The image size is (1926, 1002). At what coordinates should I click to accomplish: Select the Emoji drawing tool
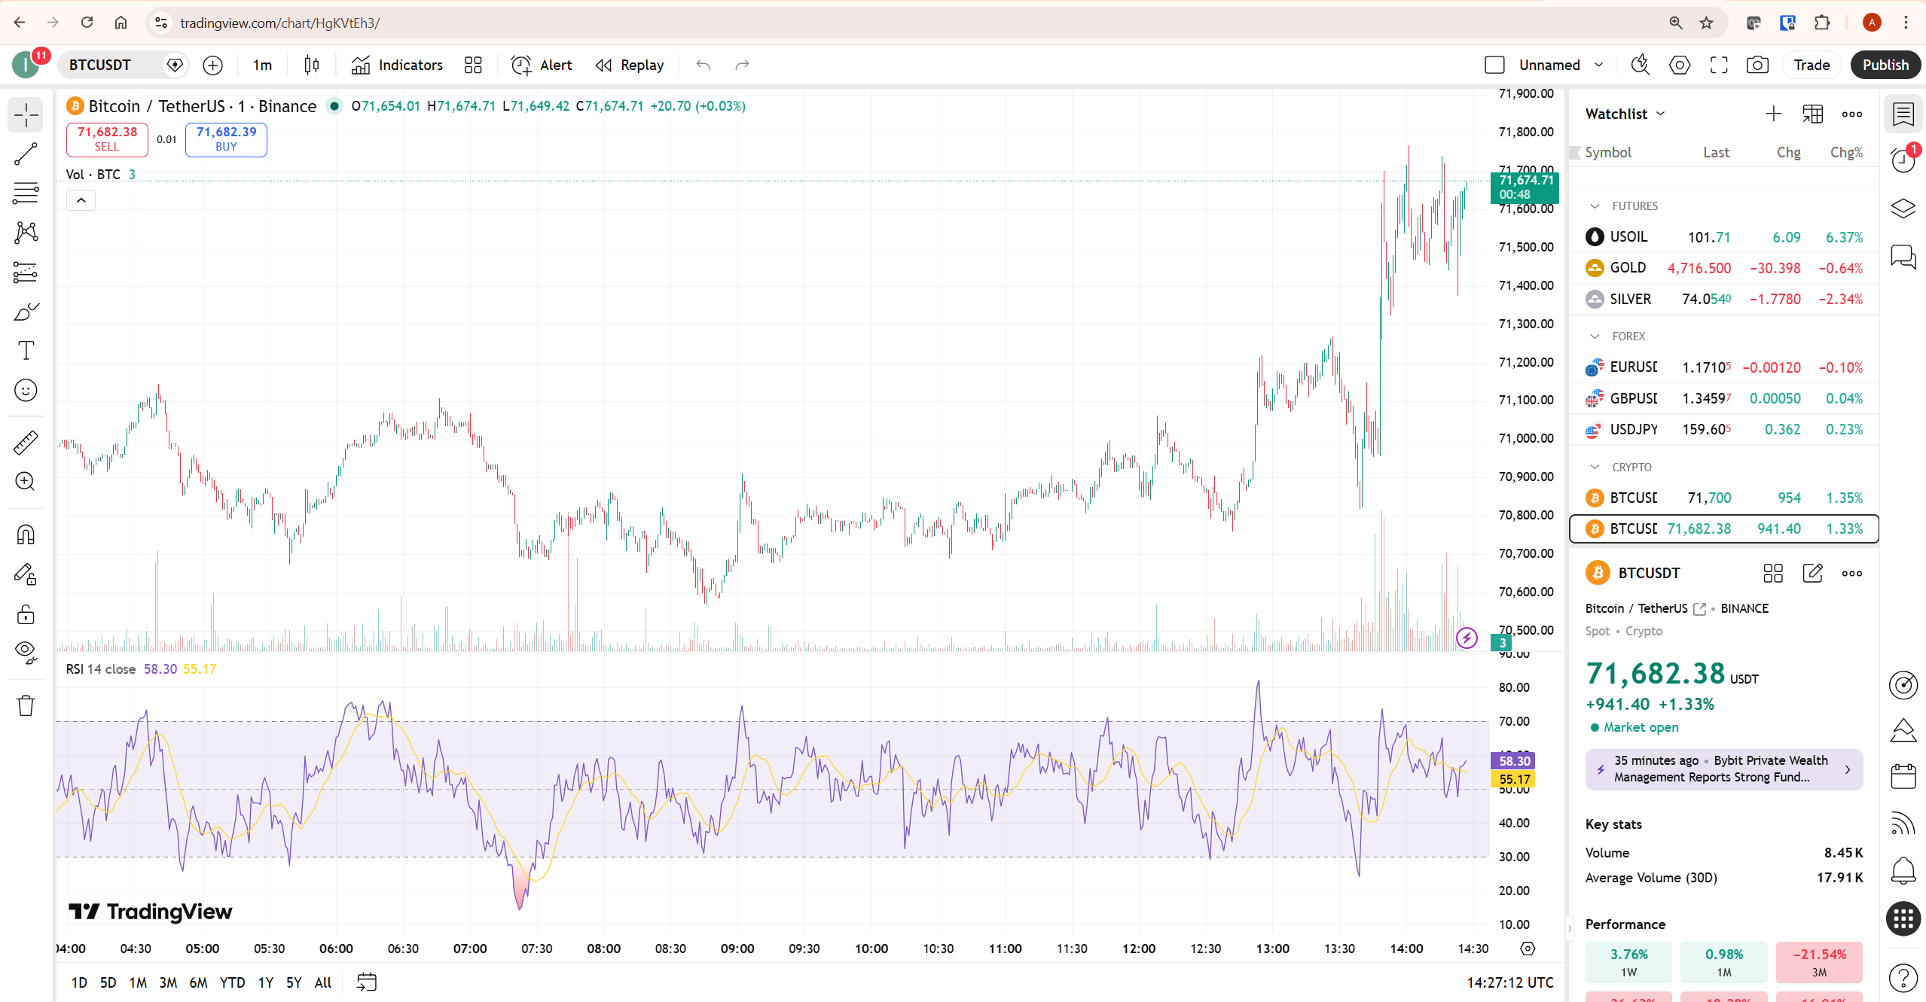tap(25, 391)
